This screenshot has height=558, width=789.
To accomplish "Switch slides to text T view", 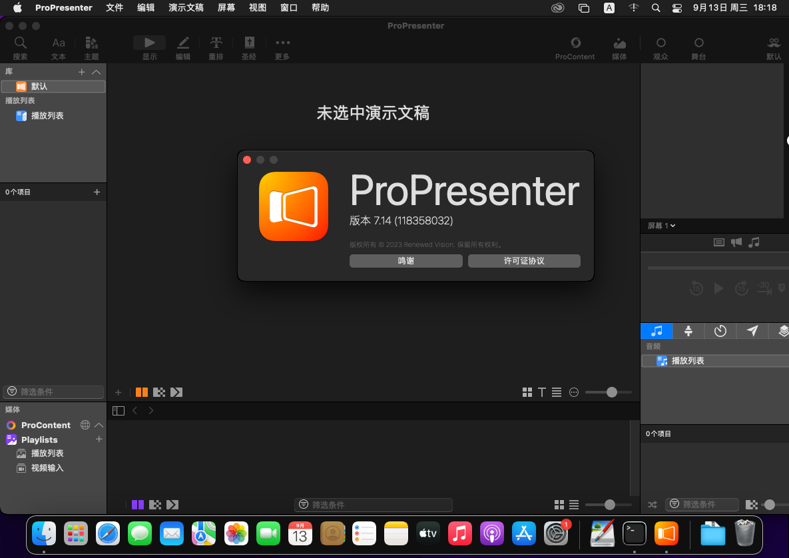I will click(x=542, y=392).
